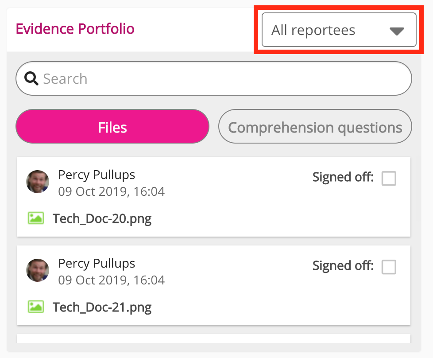The width and height of the screenshot is (433, 358).
Task: Switch to the Comprehension questions tab
Action: (x=315, y=127)
